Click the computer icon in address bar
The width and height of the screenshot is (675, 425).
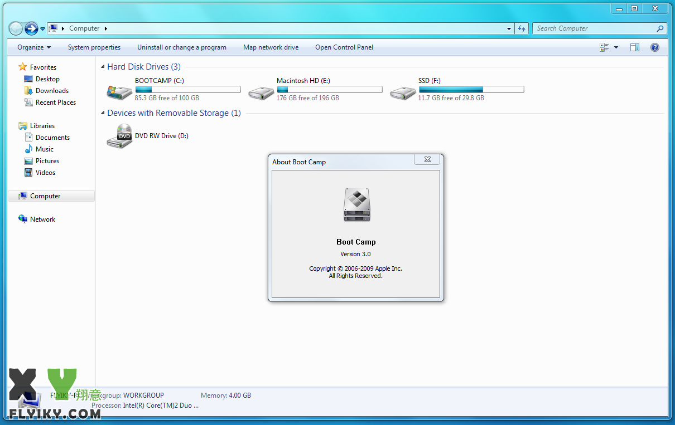pyautogui.click(x=53, y=28)
